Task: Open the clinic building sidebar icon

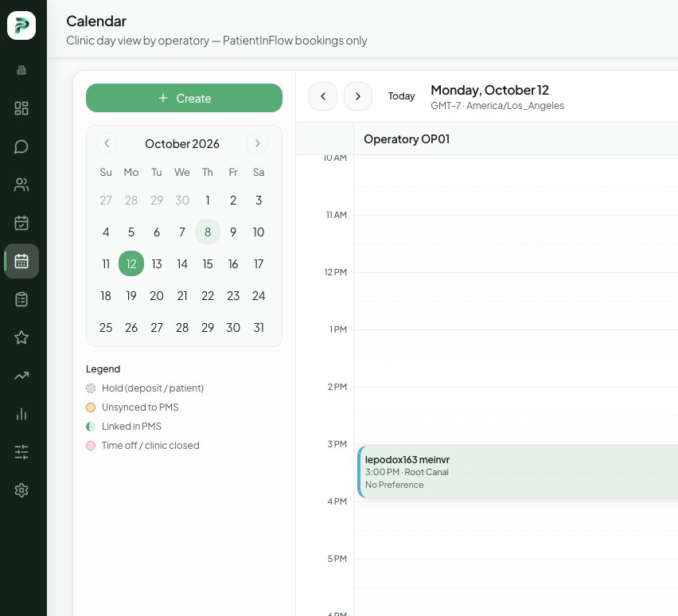Action: 21,70
